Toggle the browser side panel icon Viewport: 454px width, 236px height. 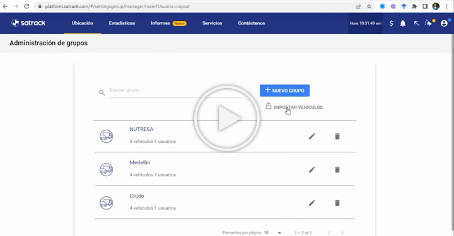point(425,6)
